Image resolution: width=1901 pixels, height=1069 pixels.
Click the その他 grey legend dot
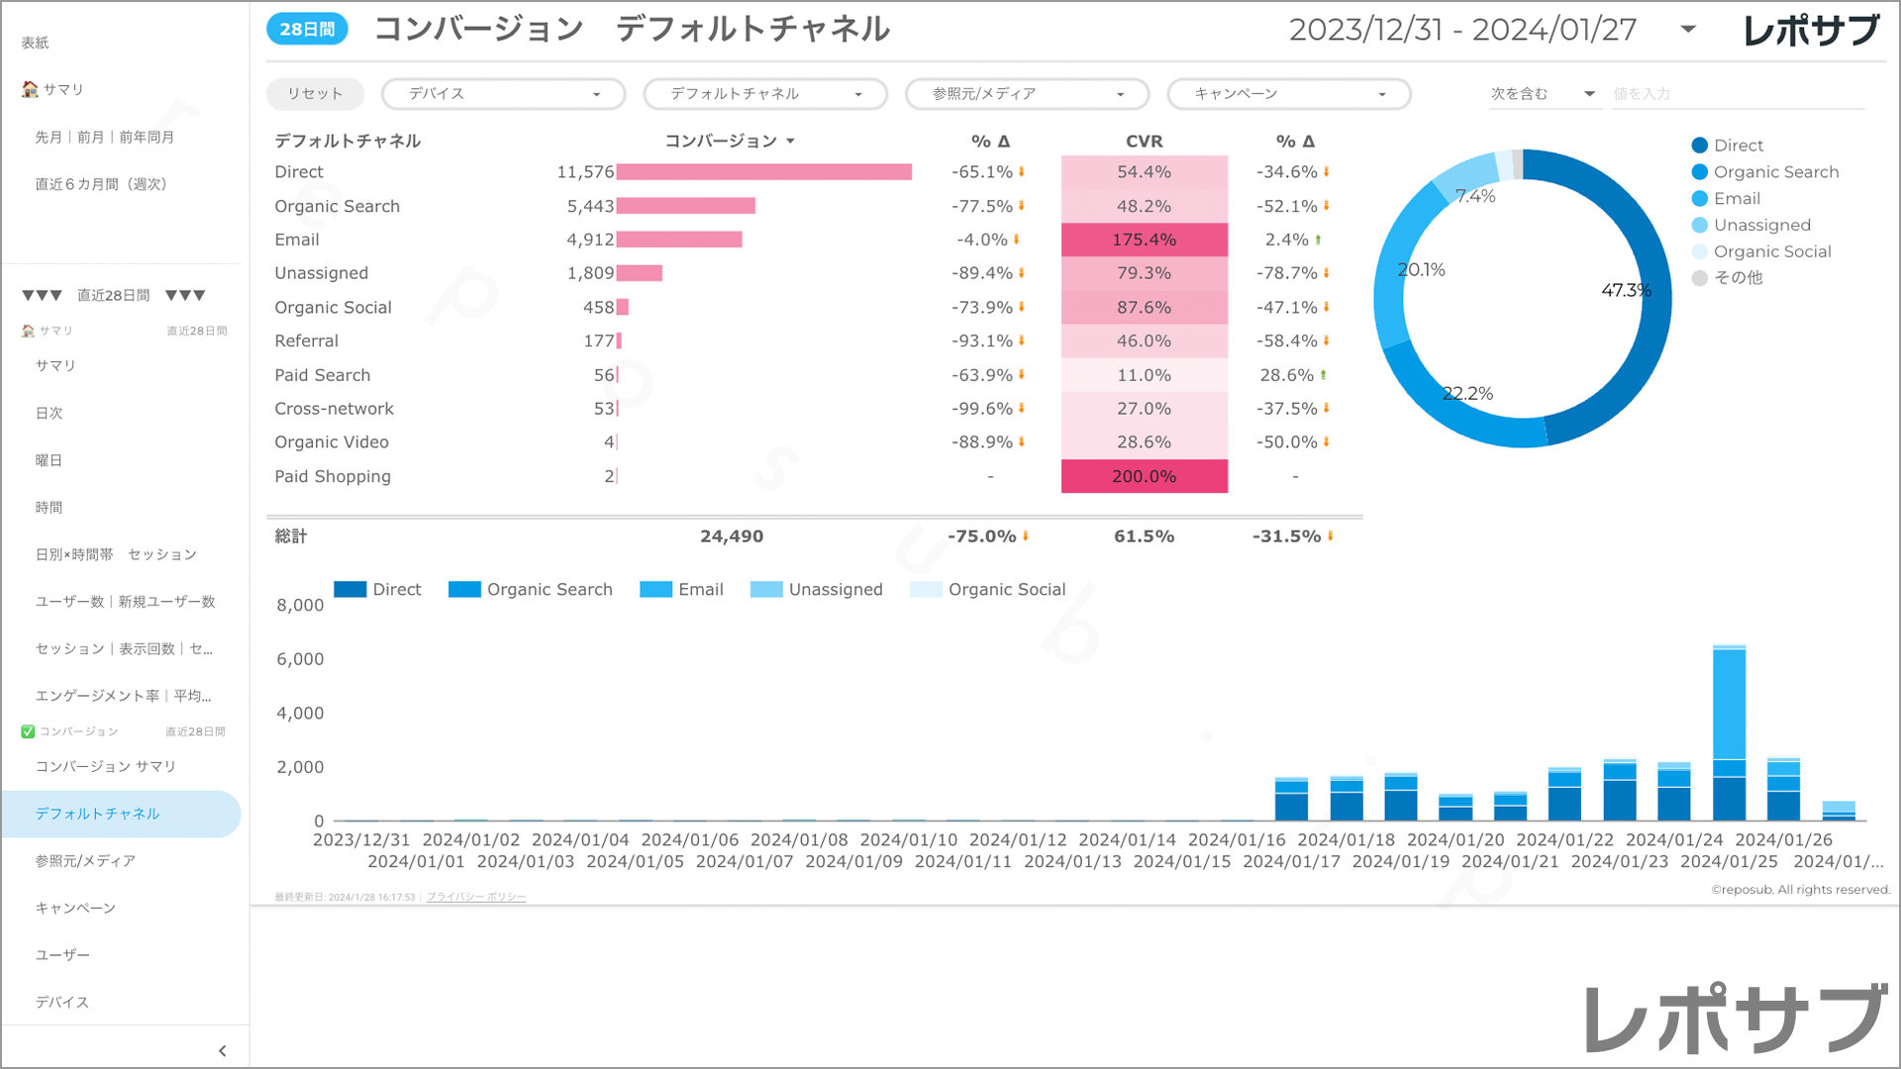1700,278
